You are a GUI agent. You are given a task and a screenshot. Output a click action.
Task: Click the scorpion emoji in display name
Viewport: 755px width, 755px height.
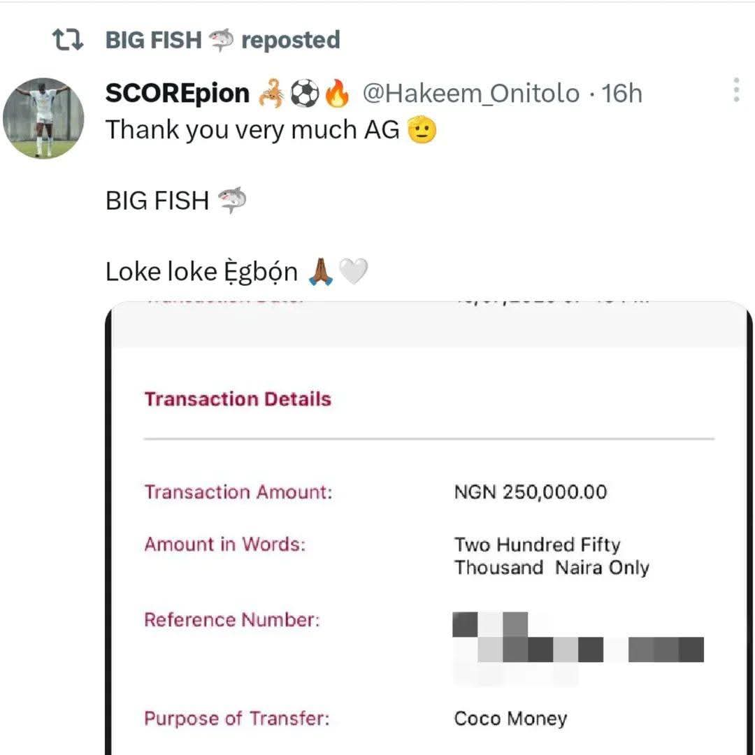click(271, 94)
